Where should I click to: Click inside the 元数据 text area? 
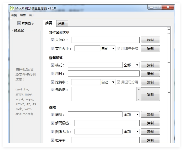(104, 94)
